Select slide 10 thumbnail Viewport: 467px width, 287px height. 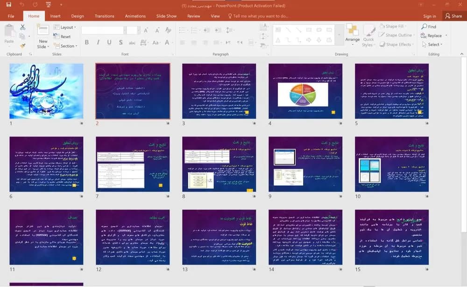[x=392, y=164]
